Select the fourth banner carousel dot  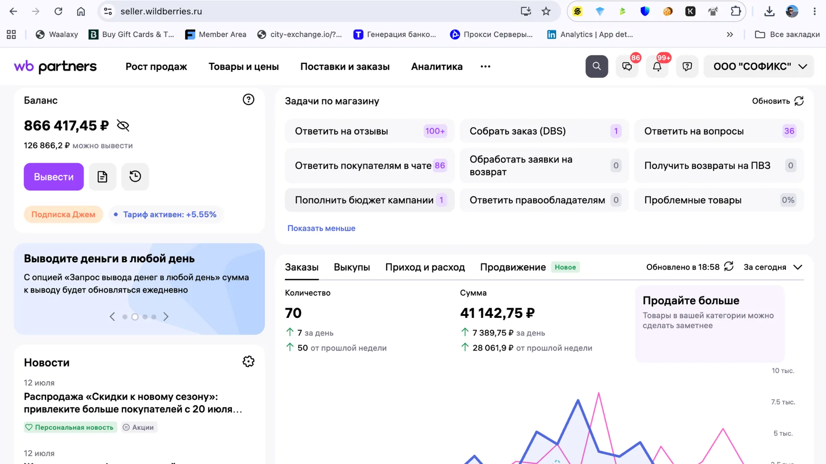pyautogui.click(x=154, y=317)
